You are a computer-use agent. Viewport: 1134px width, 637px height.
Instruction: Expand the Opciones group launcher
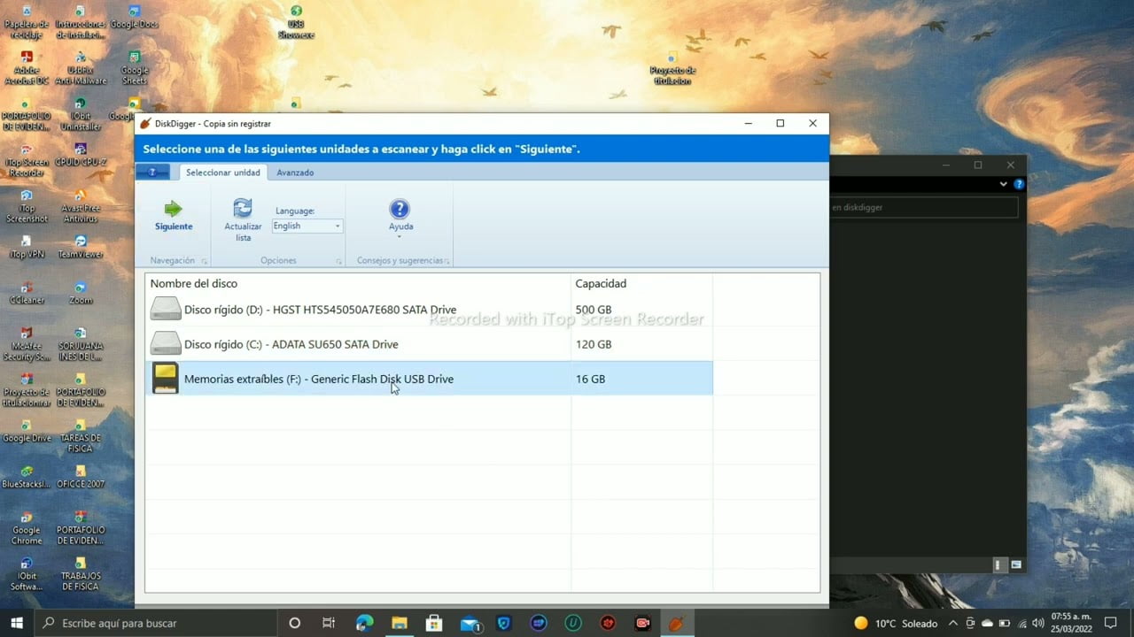coord(338,261)
